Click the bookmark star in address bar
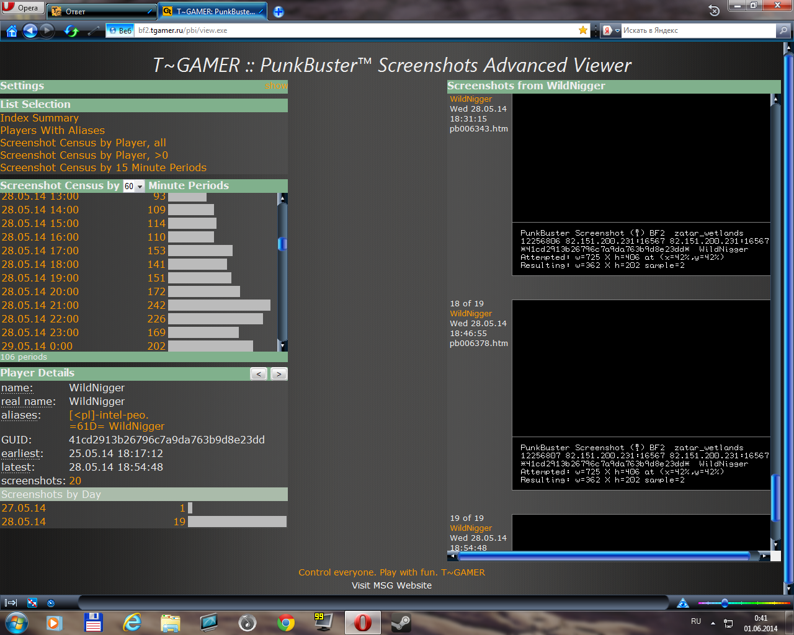Viewport: 794px width, 635px height. pos(582,30)
